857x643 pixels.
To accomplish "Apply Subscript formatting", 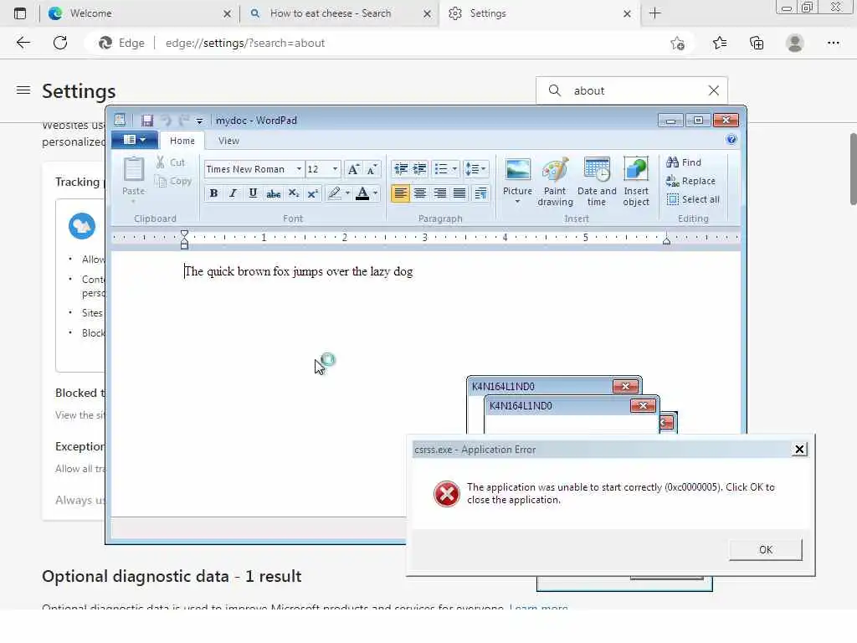I will click(x=294, y=193).
